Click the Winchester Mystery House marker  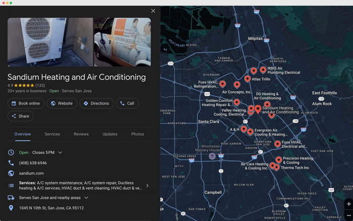pyautogui.click(x=212, y=156)
